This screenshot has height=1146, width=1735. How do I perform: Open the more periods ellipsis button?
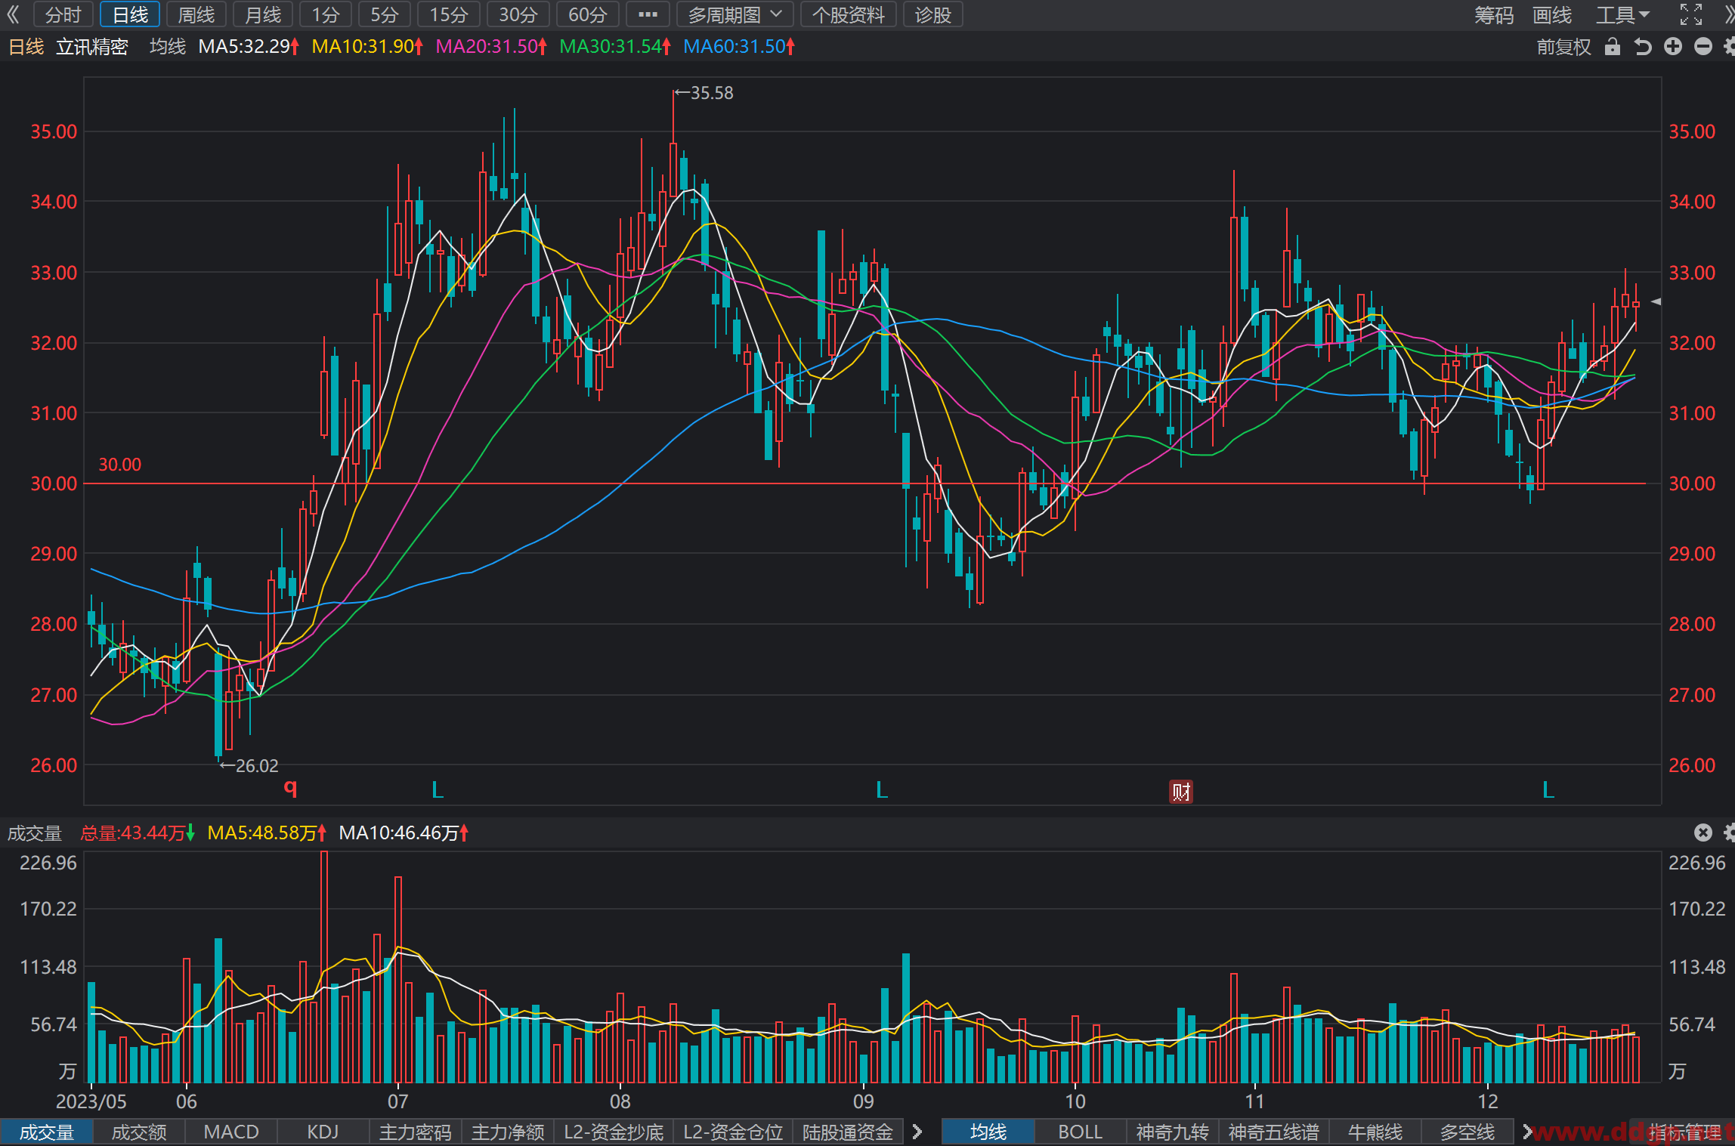648,14
